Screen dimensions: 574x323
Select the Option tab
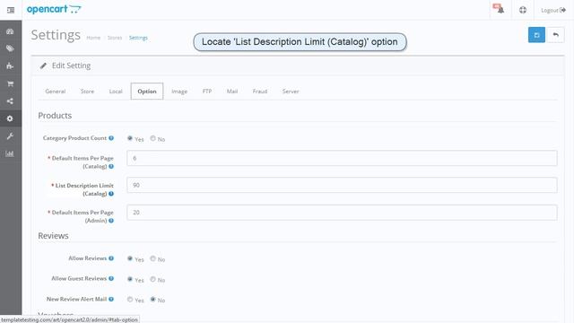click(147, 92)
